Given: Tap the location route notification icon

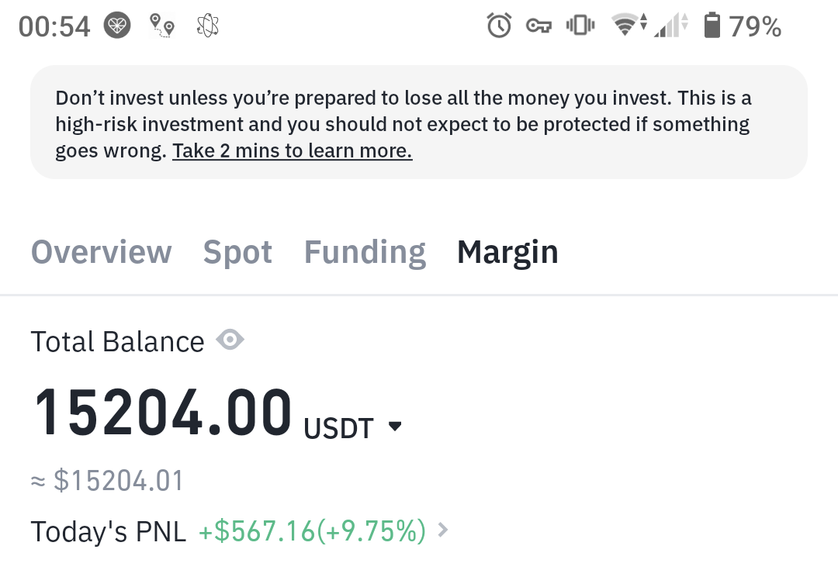Looking at the screenshot, I should (x=162, y=26).
